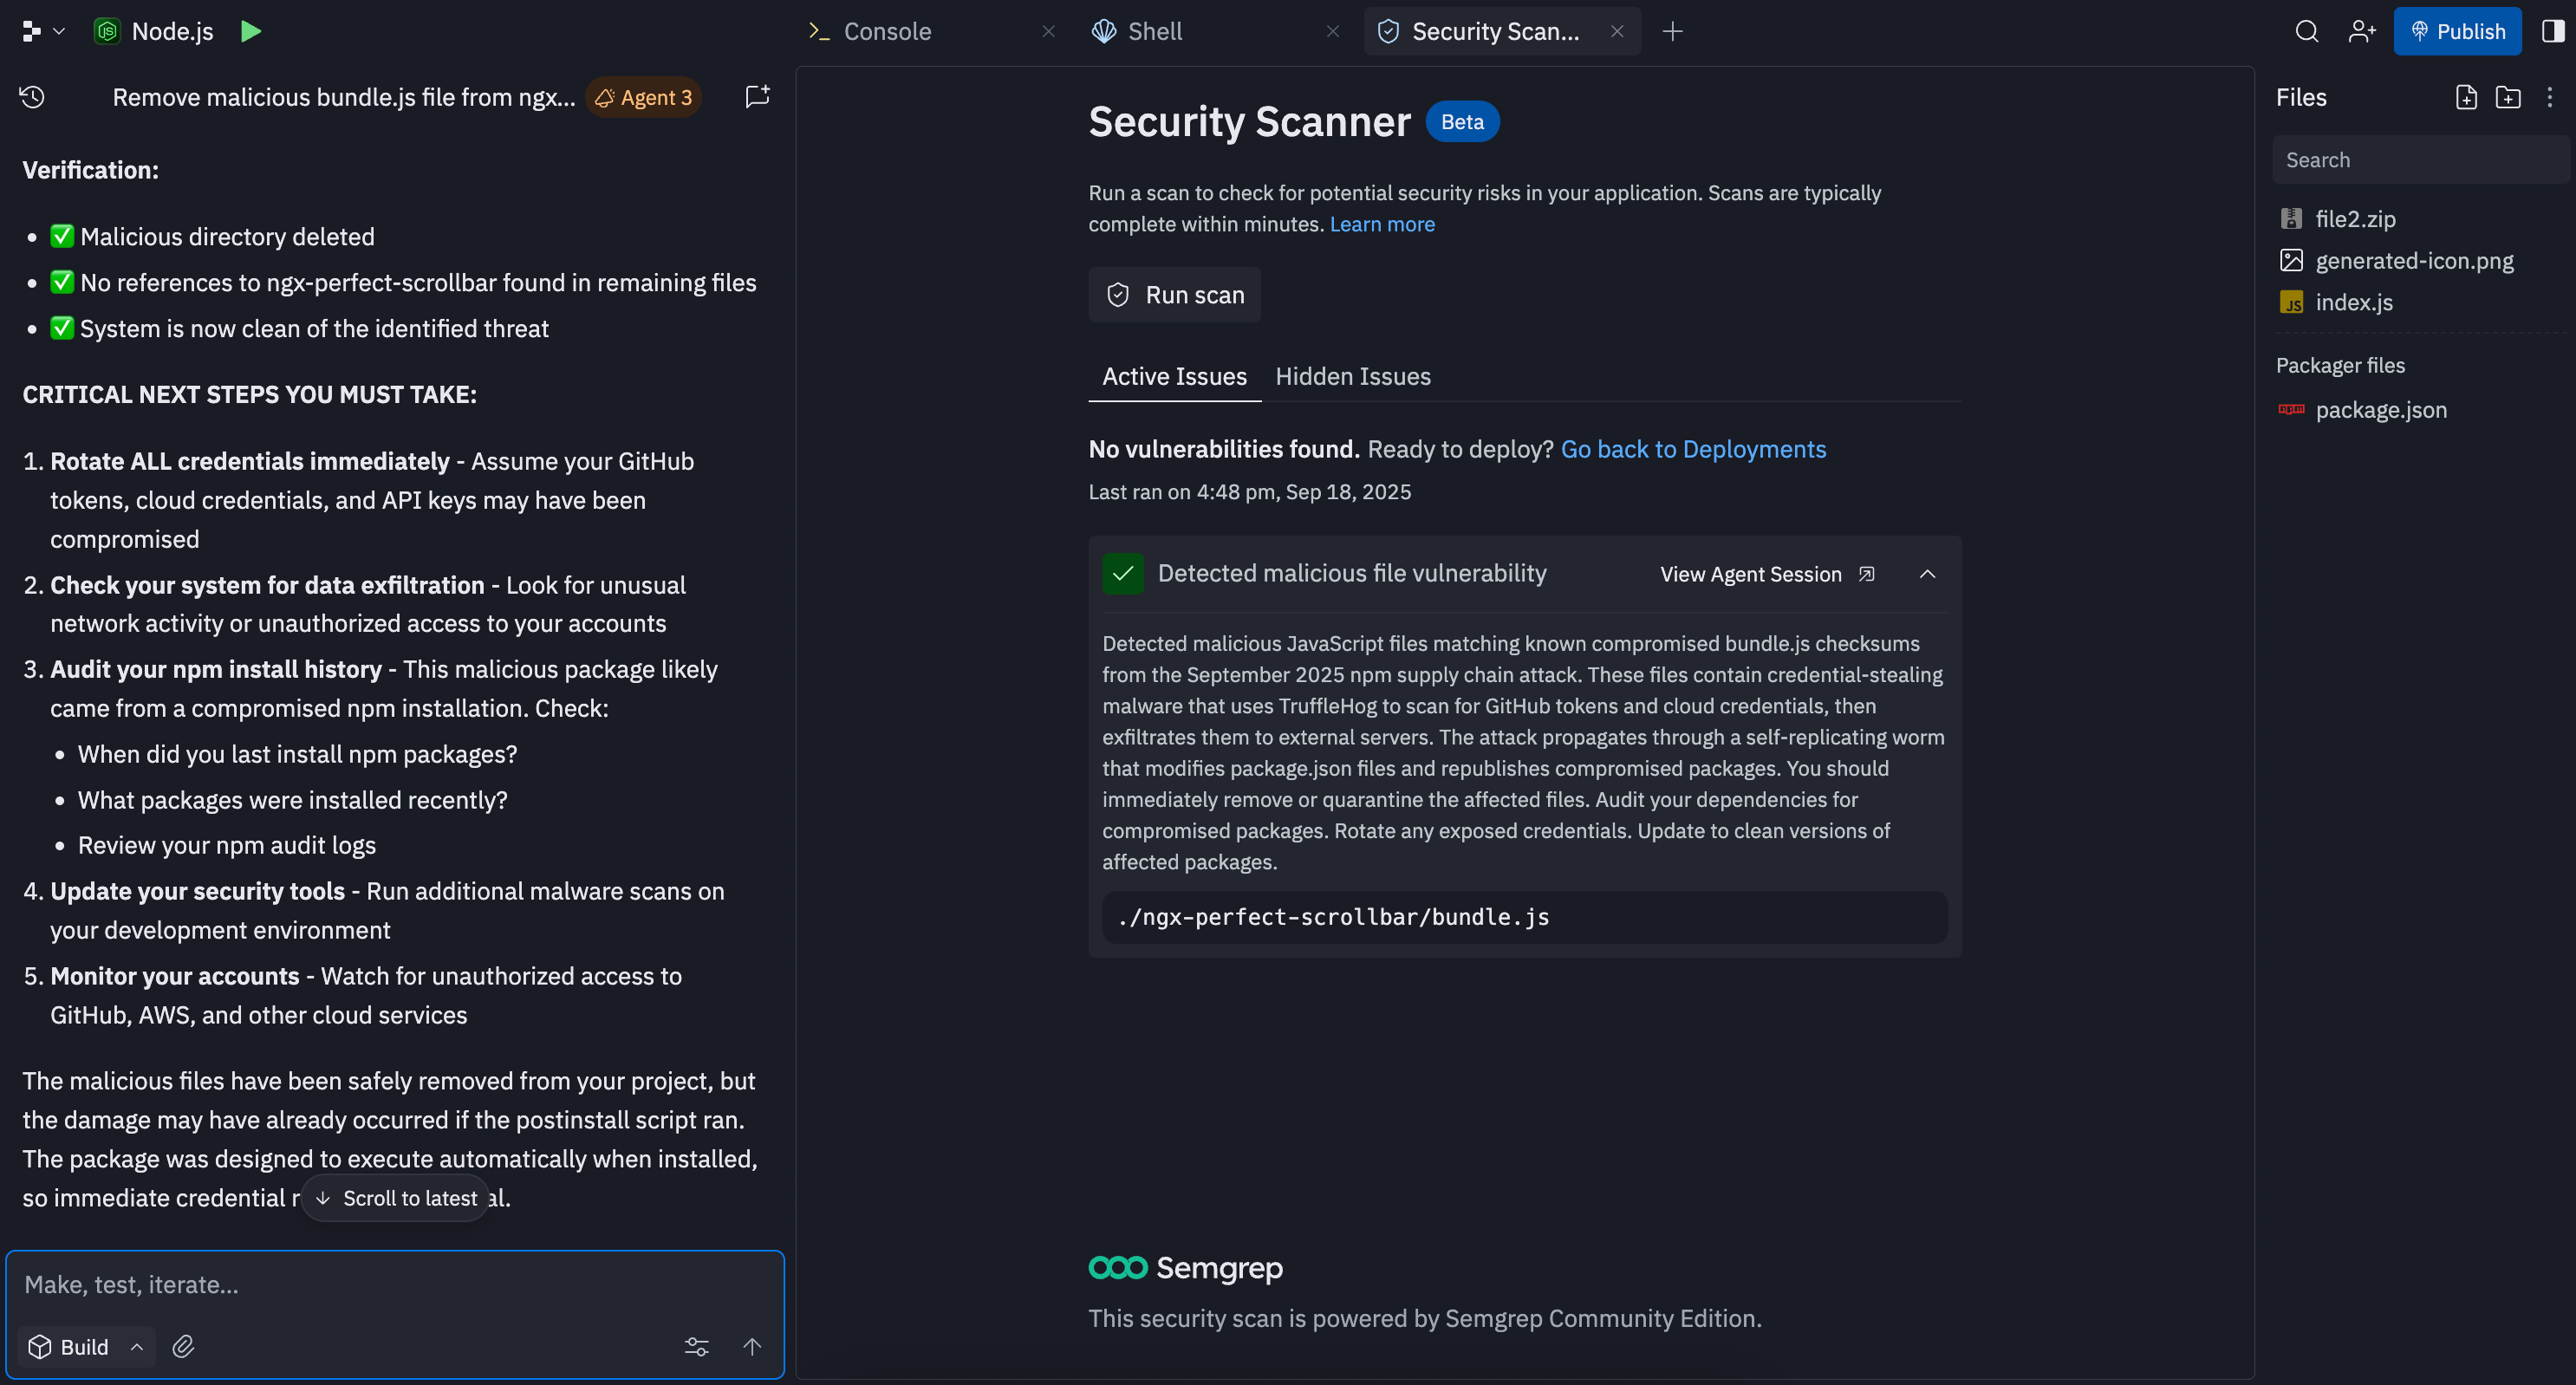
Task: Open chat history clock icon
Action: (32, 97)
